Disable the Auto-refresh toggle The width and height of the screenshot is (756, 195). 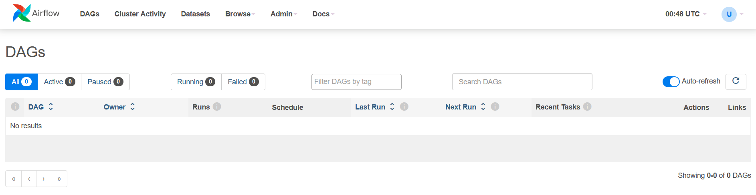pos(671,82)
